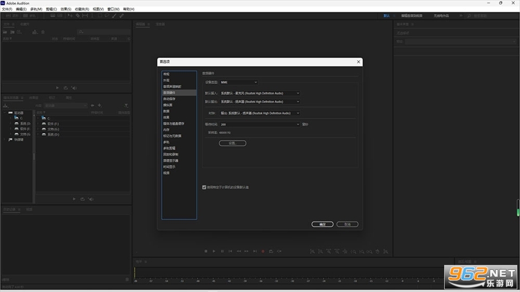Select the Lasso Selection tool
Viewport: 520px width, 292px height.
click(107, 15)
